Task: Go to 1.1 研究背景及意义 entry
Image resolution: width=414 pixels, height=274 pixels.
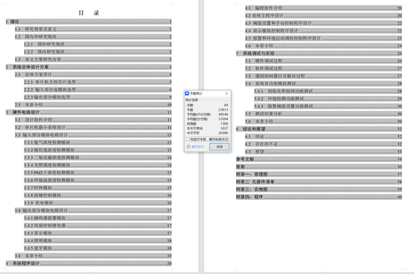Action: click(x=40, y=30)
